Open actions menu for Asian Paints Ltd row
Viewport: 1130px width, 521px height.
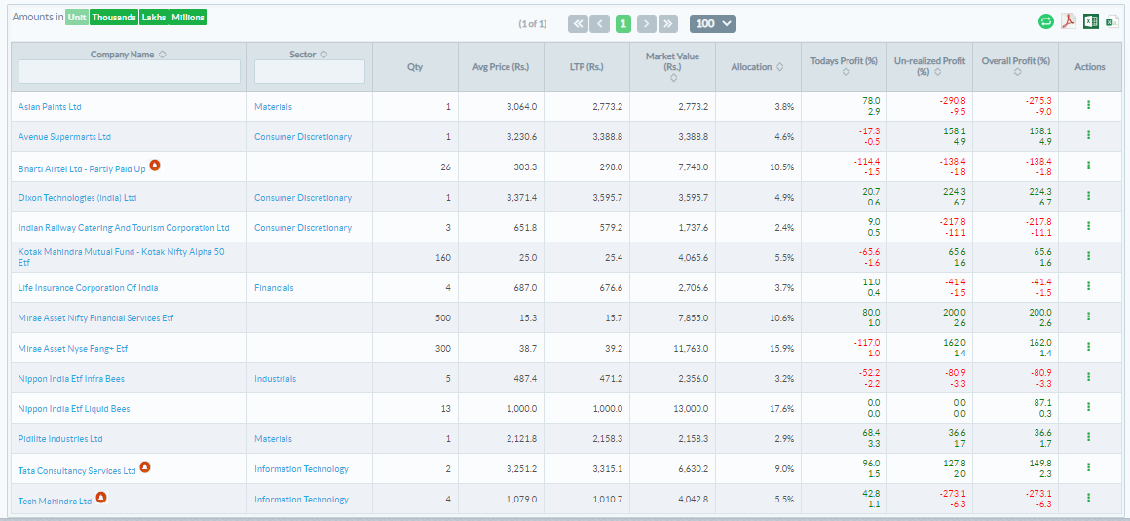pos(1088,105)
